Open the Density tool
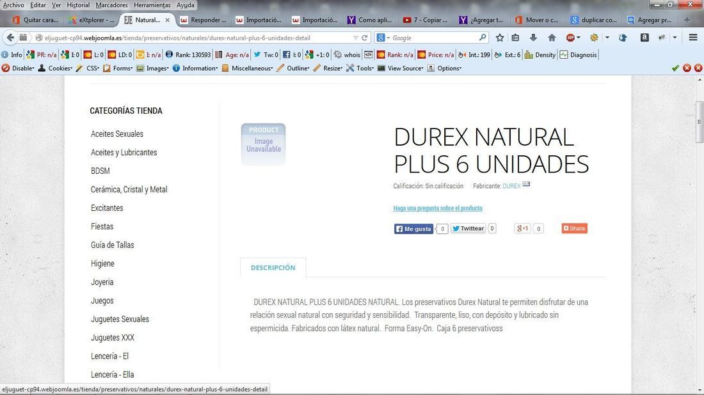Viewport: 704px width, 395px height. (540, 55)
